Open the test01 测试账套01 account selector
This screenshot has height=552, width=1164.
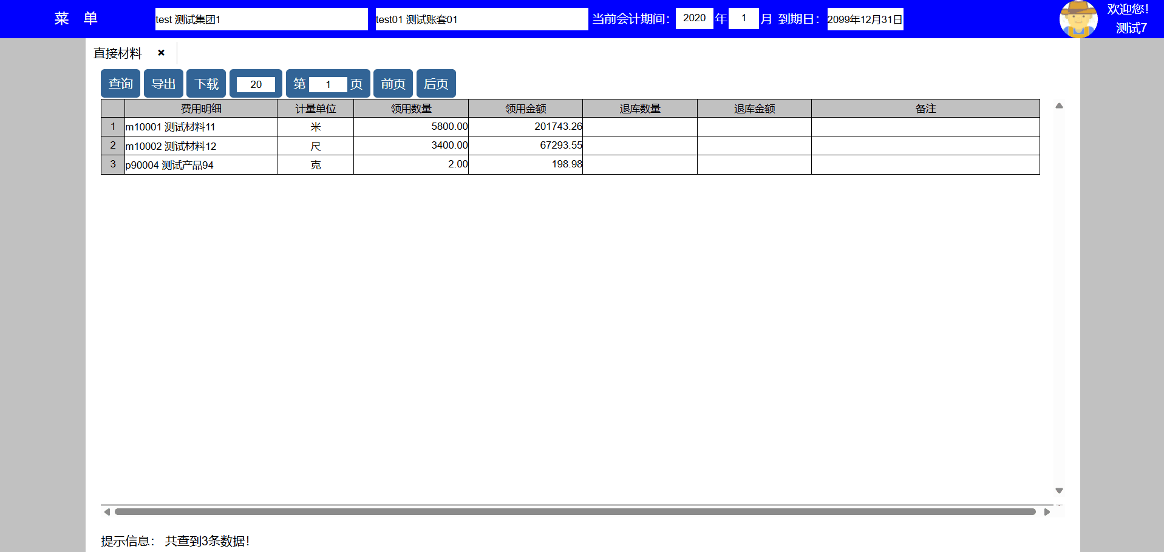[481, 19]
